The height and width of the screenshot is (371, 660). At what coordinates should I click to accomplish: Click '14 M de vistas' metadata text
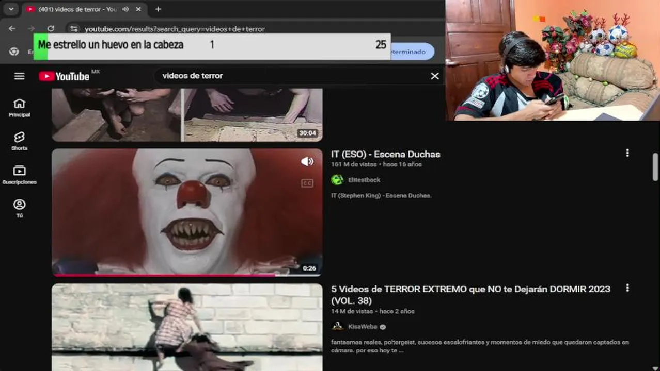coord(352,311)
